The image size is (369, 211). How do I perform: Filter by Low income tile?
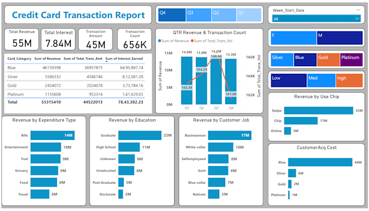pos(289,80)
